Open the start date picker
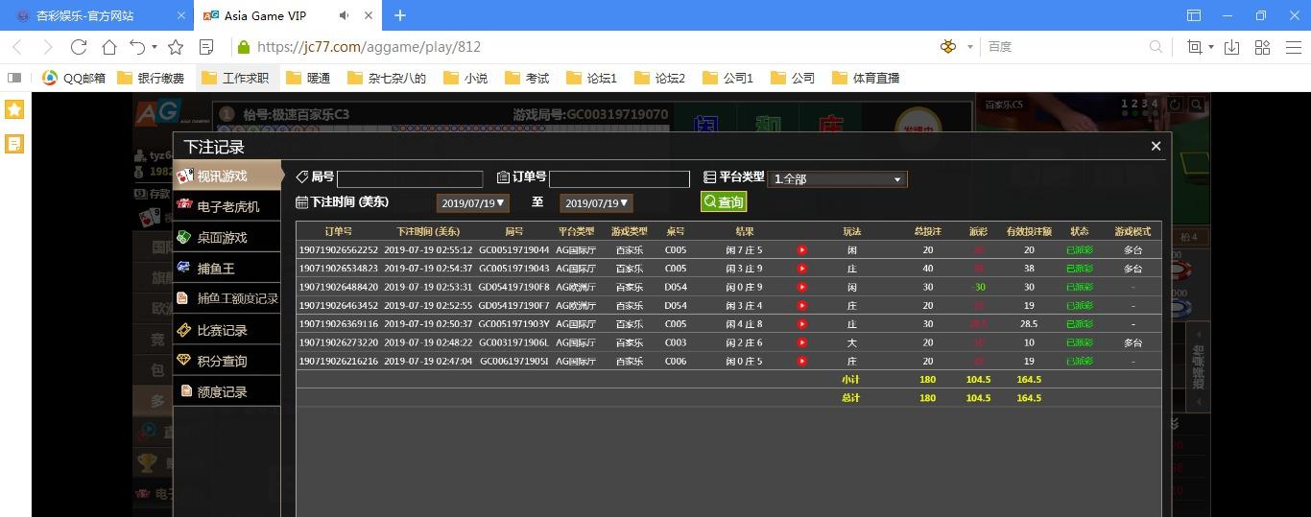 click(x=472, y=202)
